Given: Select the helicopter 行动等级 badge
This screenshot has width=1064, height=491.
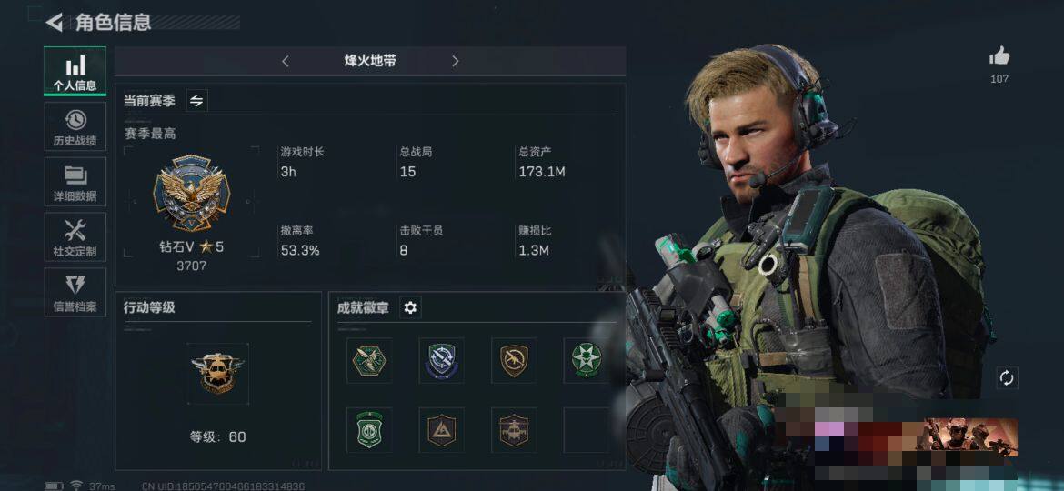Looking at the screenshot, I should (218, 374).
